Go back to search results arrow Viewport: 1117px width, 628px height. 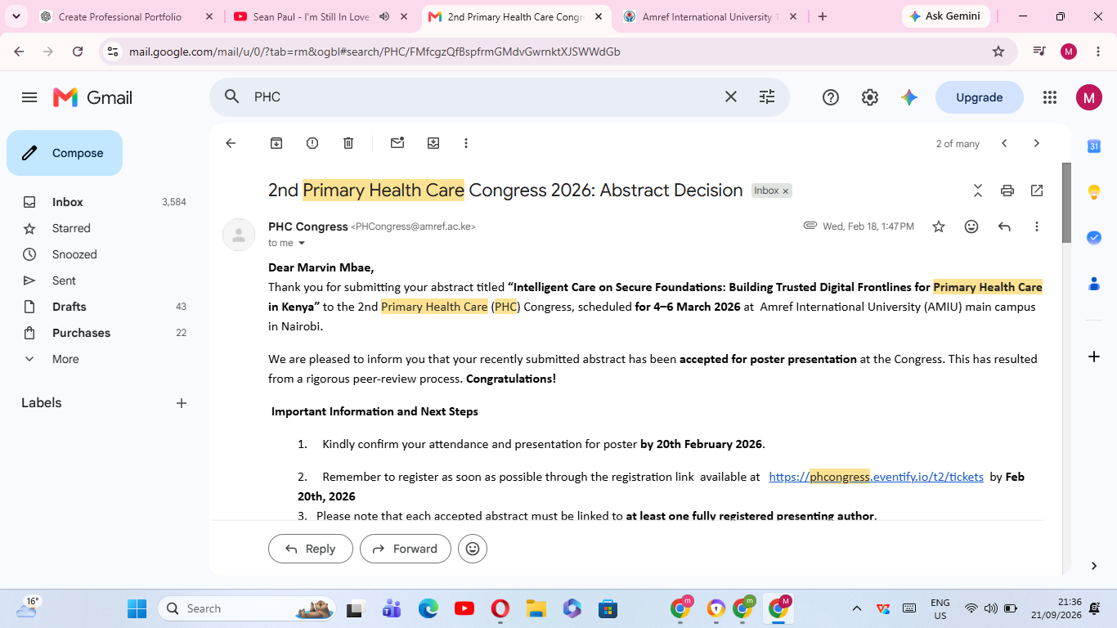click(x=231, y=143)
